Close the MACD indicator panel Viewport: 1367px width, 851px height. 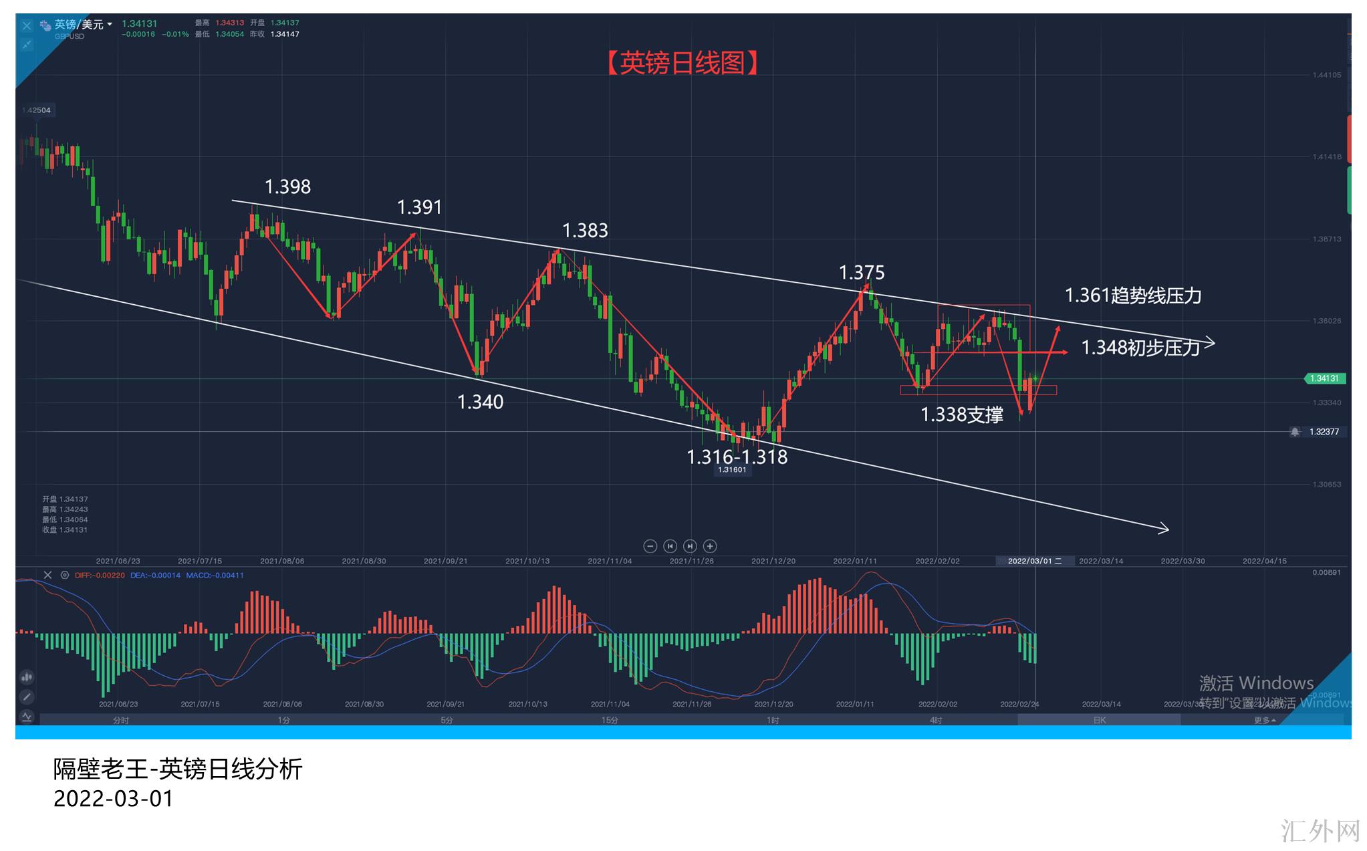click(x=47, y=575)
